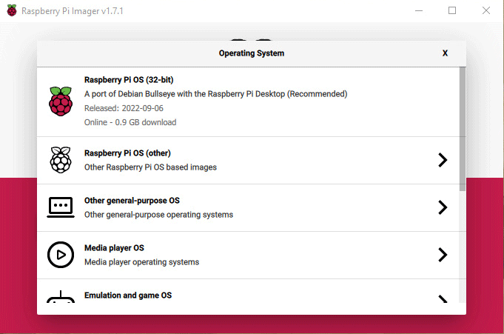This screenshot has width=504, height=334.
Task: Click 'Other Raspberry Pi OS based images' text
Action: pos(150,167)
